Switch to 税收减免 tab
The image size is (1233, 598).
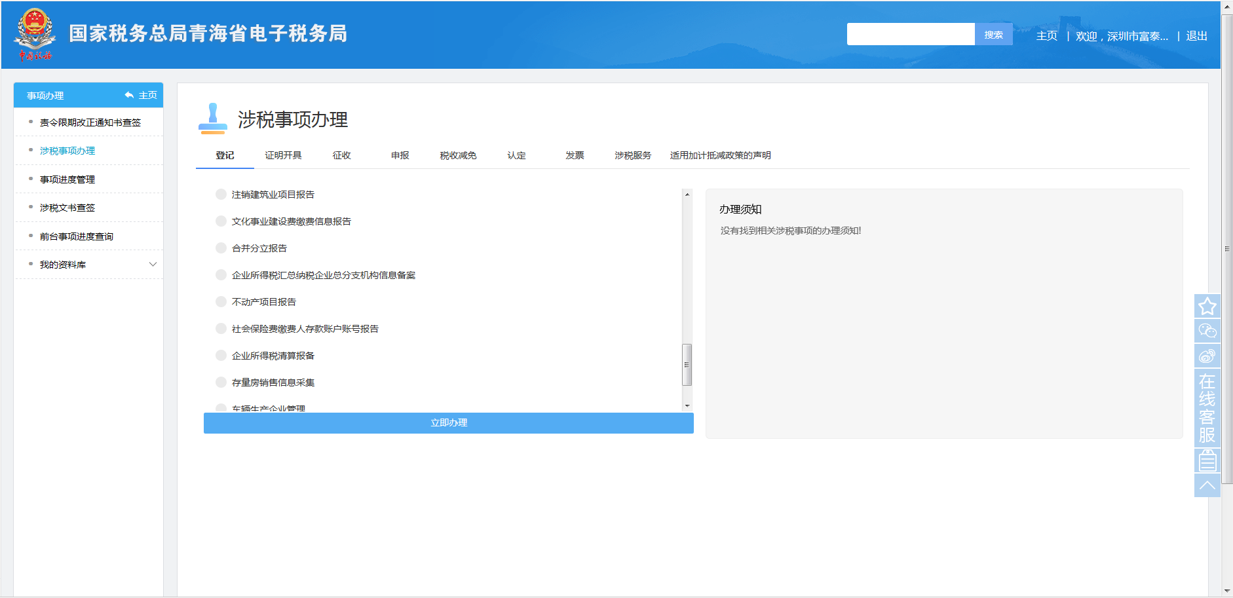tap(458, 155)
